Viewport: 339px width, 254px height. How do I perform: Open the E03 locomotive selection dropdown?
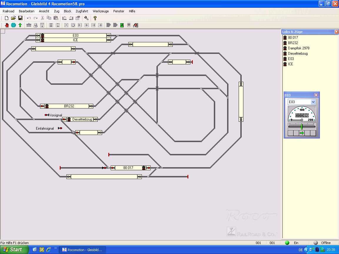[x=313, y=102]
